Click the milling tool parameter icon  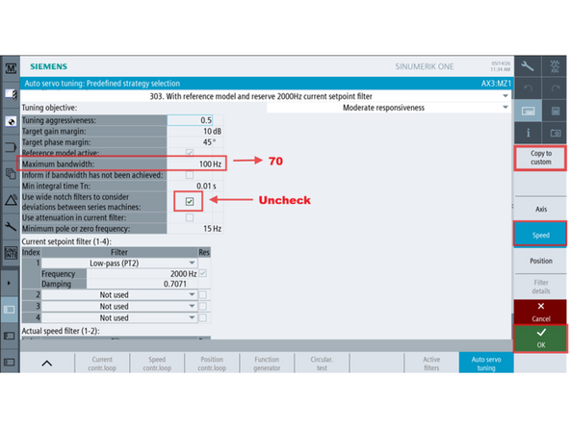pyautogui.click(x=11, y=94)
